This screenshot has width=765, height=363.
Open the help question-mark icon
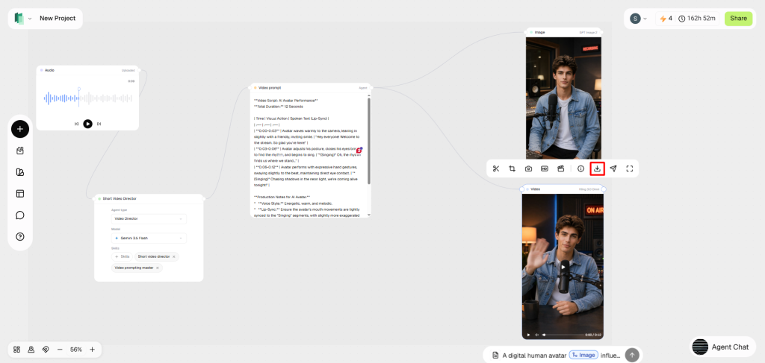pos(20,237)
